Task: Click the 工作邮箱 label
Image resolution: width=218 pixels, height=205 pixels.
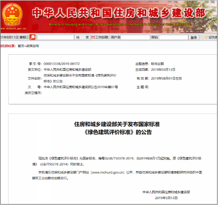Action: pyautogui.click(x=102, y=37)
